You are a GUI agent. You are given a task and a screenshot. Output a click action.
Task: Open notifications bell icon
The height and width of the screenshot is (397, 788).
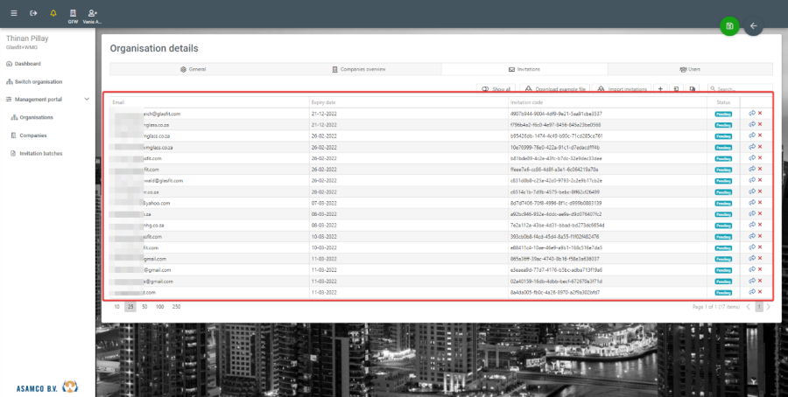(x=53, y=13)
